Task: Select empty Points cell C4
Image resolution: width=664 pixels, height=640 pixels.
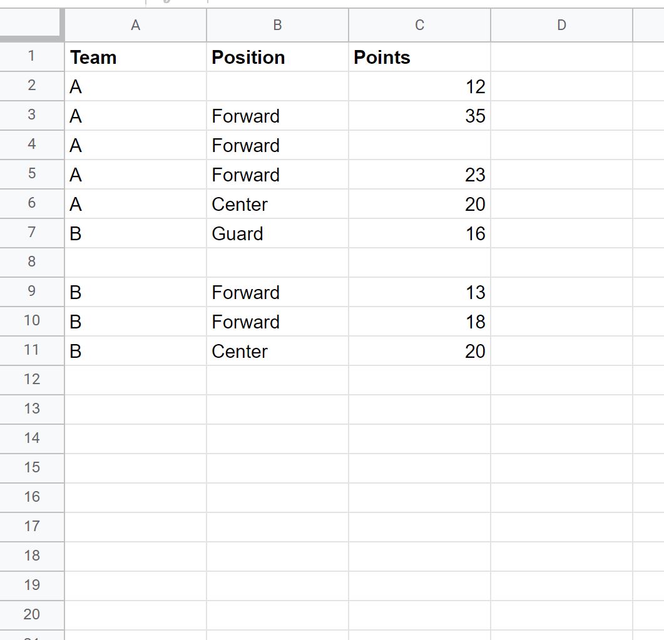Action: click(x=420, y=145)
